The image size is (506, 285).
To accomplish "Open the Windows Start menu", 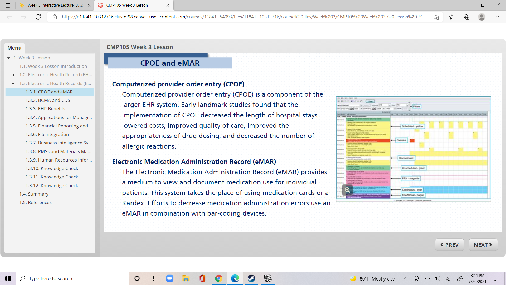I will coord(8,278).
